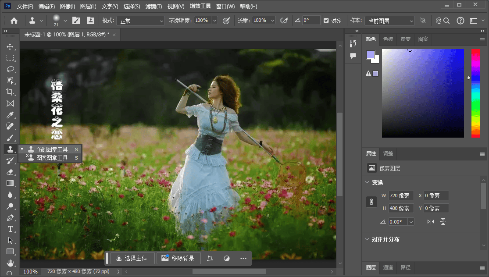Screen dimensions: 489x277
Task: Toggle airbrush build-up mode next to flow
Action: click(x=284, y=21)
